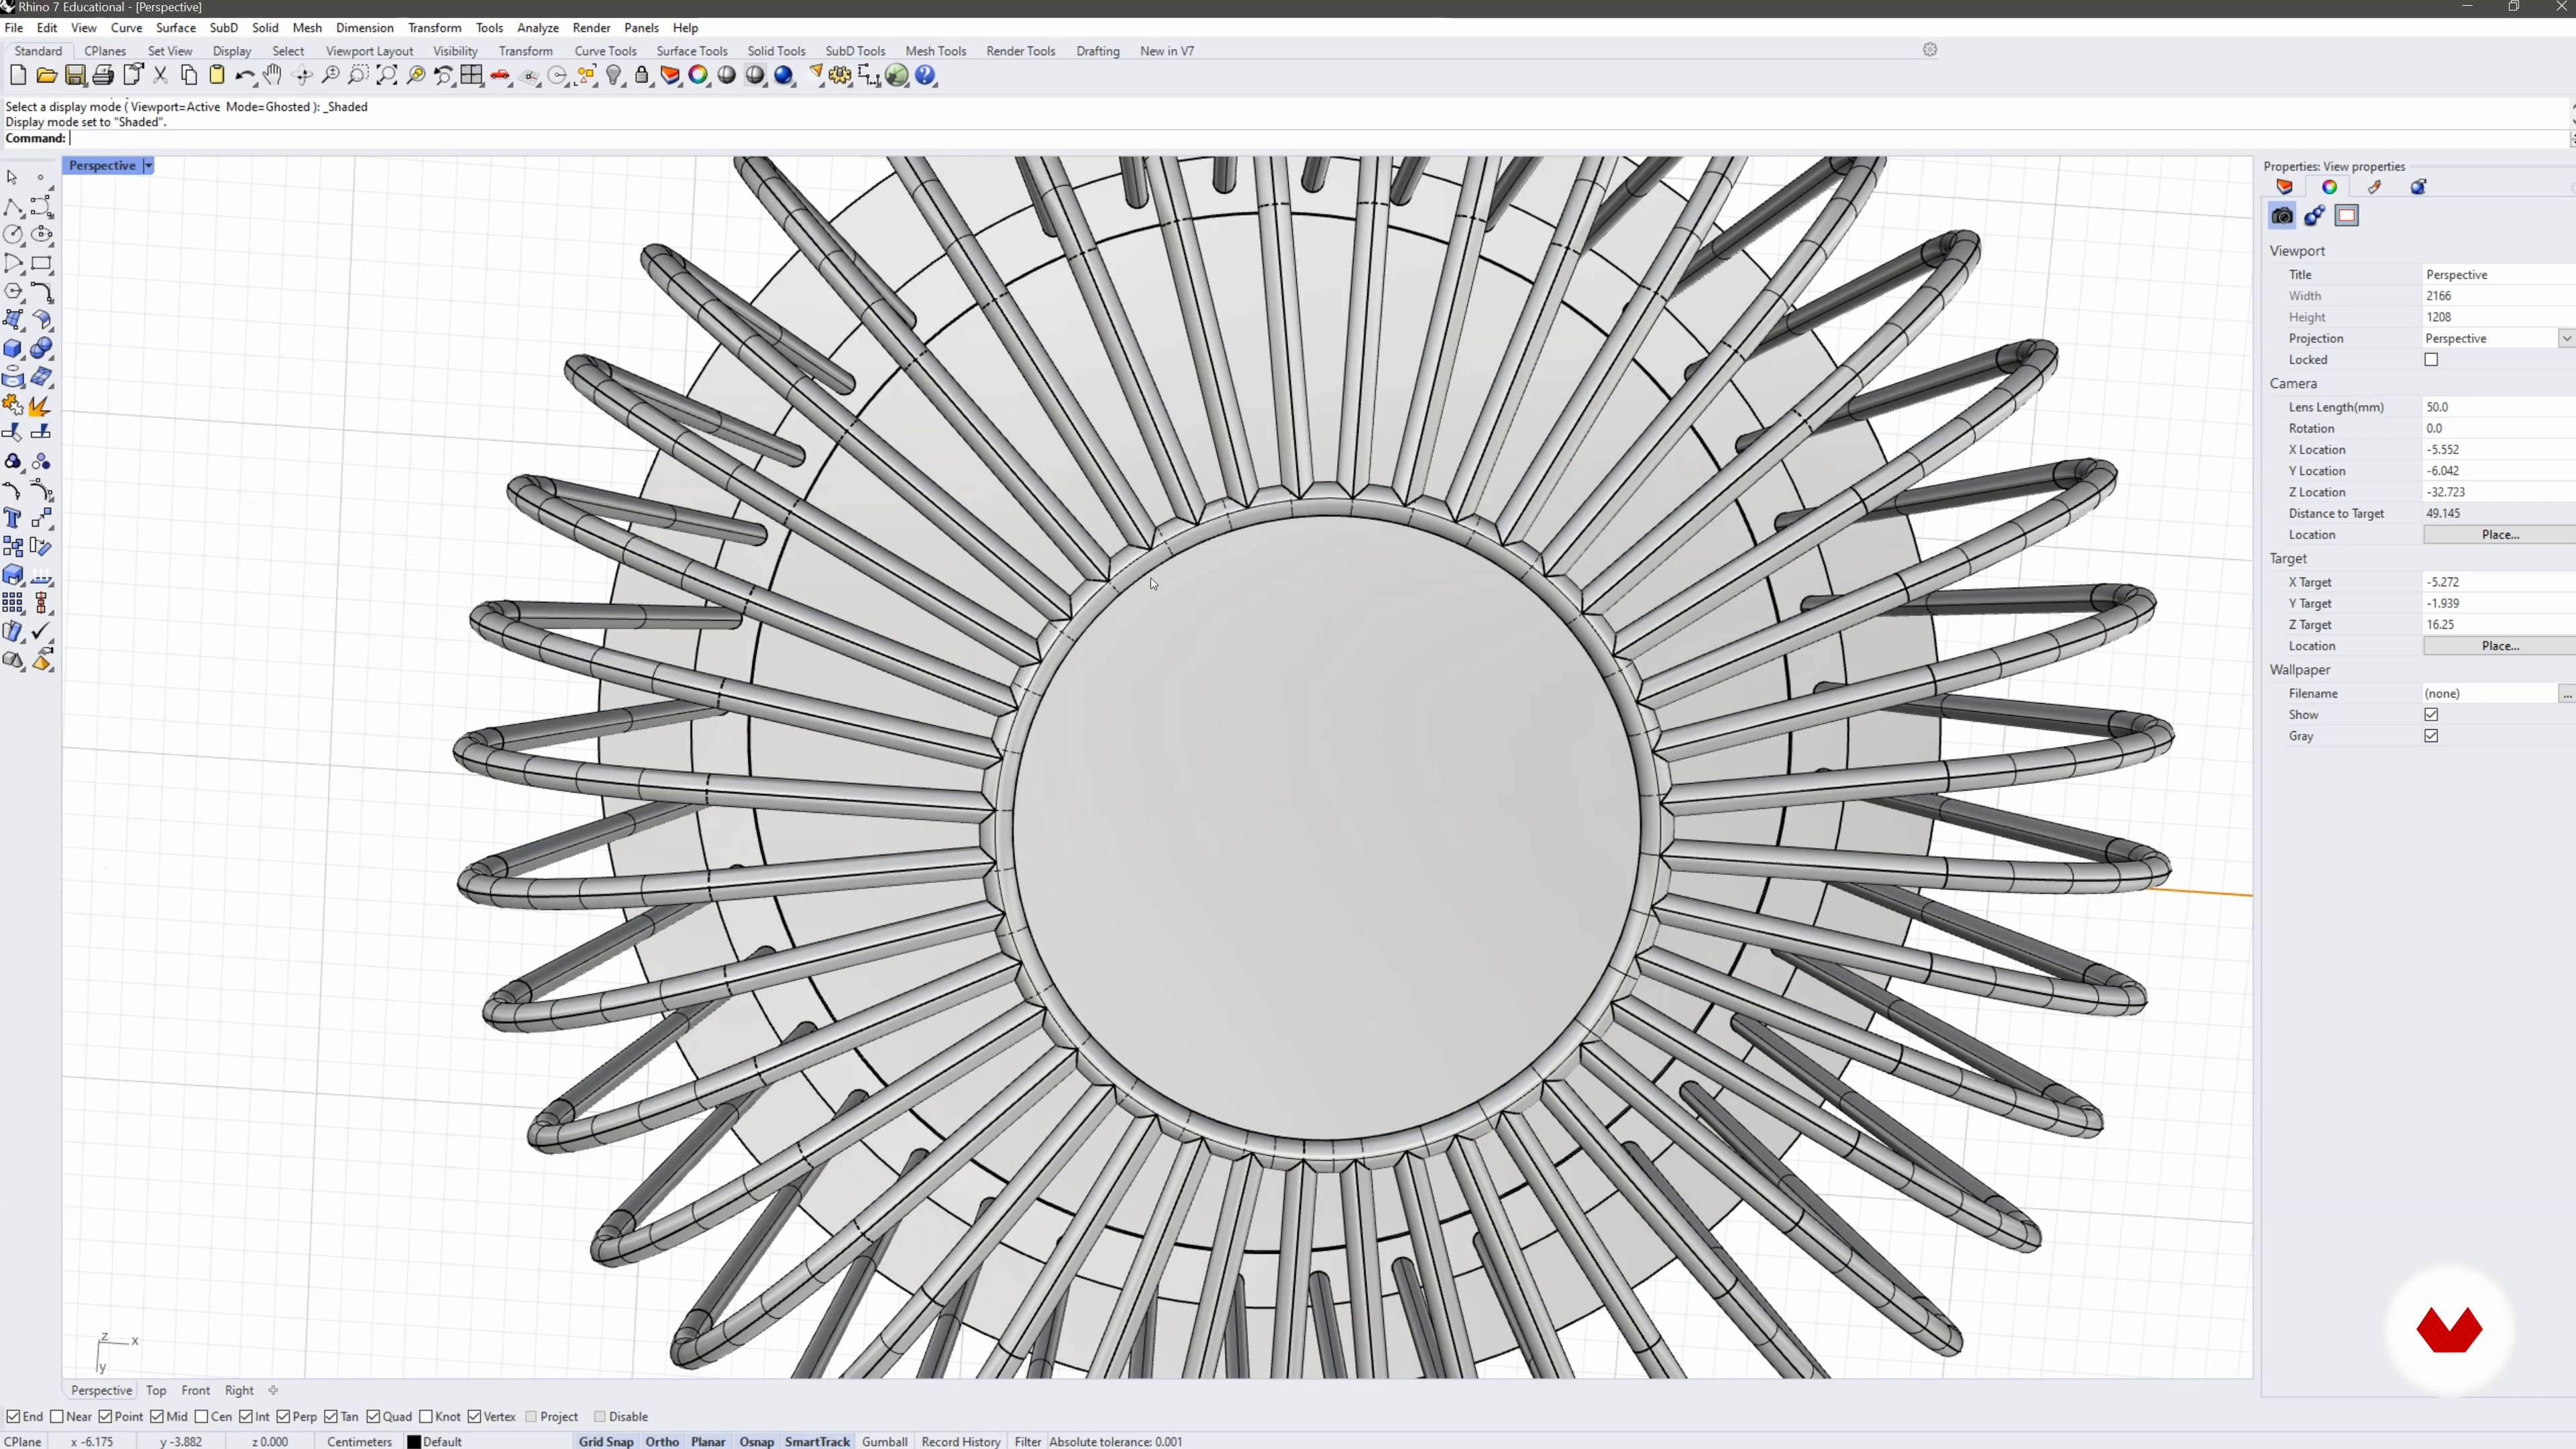Screen dimensions: 2576x1449
Task: Click the Undo arrow icon
Action: (245, 75)
